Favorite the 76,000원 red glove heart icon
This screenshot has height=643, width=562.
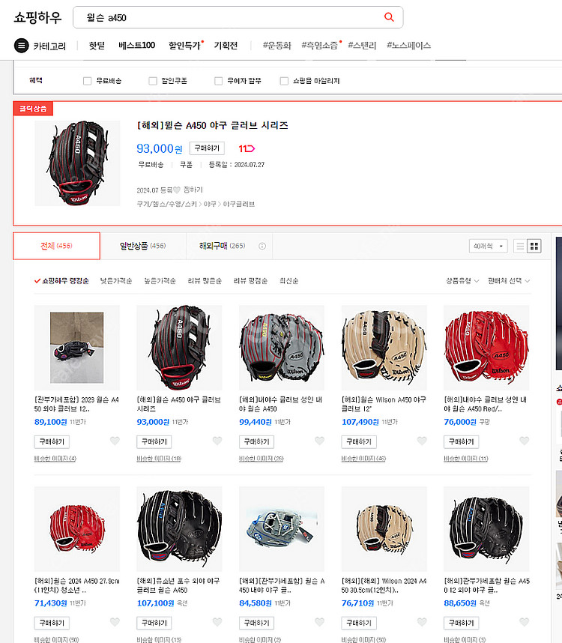[x=525, y=441]
